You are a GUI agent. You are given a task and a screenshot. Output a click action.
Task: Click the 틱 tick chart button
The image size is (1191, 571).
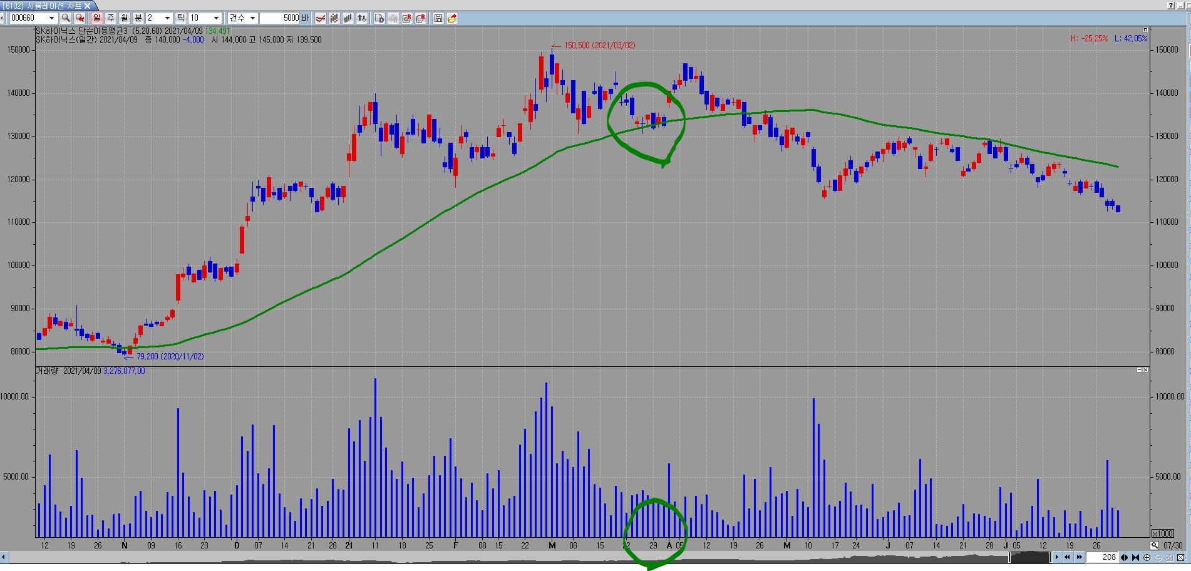click(180, 18)
